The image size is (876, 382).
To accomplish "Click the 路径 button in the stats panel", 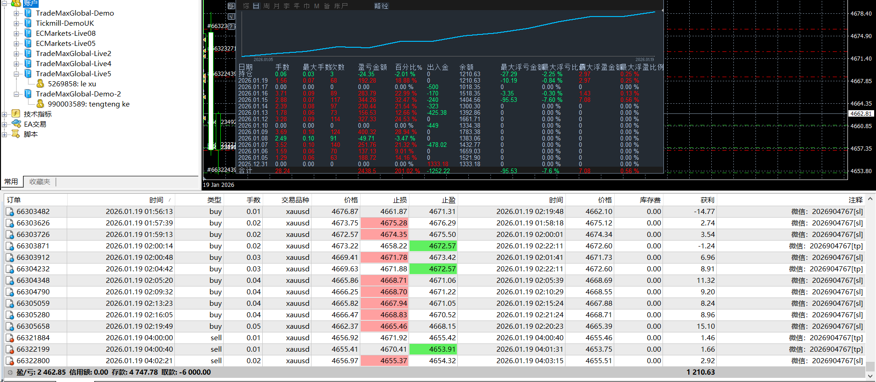I will [381, 6].
